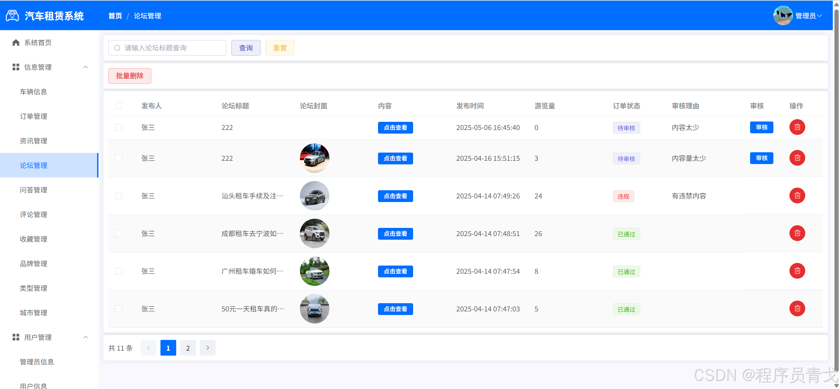Screen dimensions: 840x389
Task: Collapse the 用户管理 sidebar section
Action: [86, 337]
